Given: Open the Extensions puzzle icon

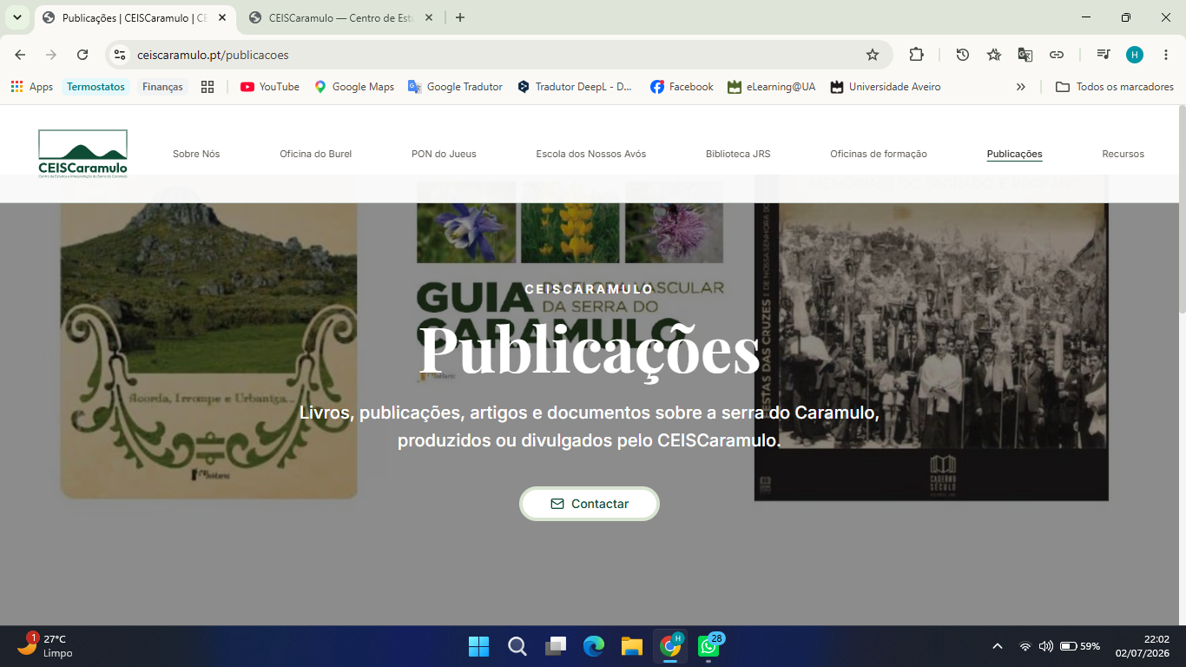Looking at the screenshot, I should (916, 55).
